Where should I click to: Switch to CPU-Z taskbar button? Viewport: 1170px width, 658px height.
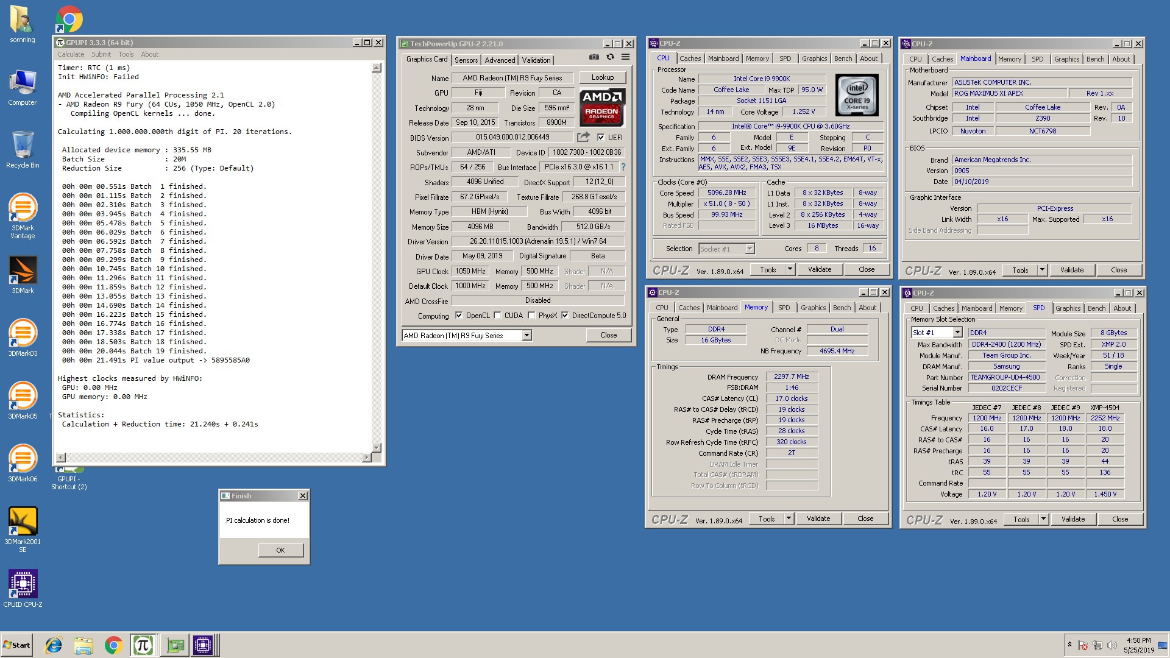pyautogui.click(x=204, y=645)
